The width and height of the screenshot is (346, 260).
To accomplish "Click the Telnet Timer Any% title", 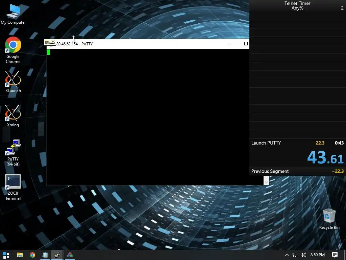I will pos(297,6).
